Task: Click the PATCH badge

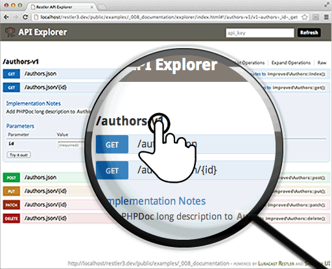Action: click(12, 205)
